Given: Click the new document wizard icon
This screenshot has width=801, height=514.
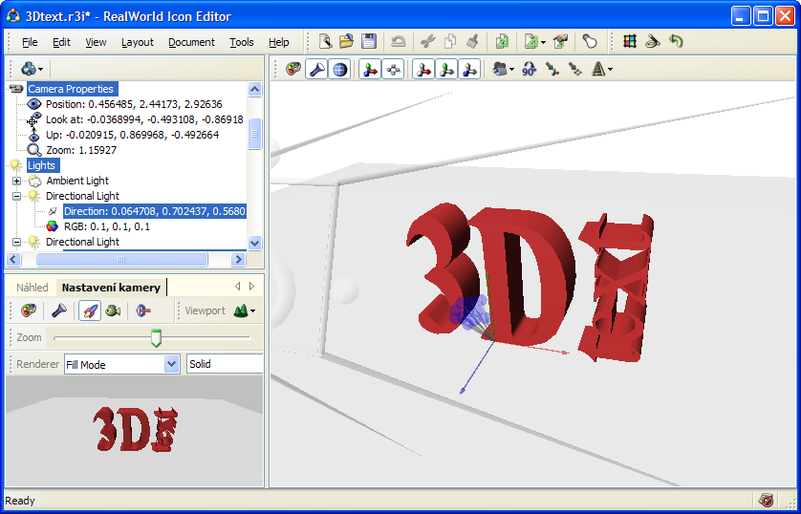Looking at the screenshot, I should click(x=325, y=41).
